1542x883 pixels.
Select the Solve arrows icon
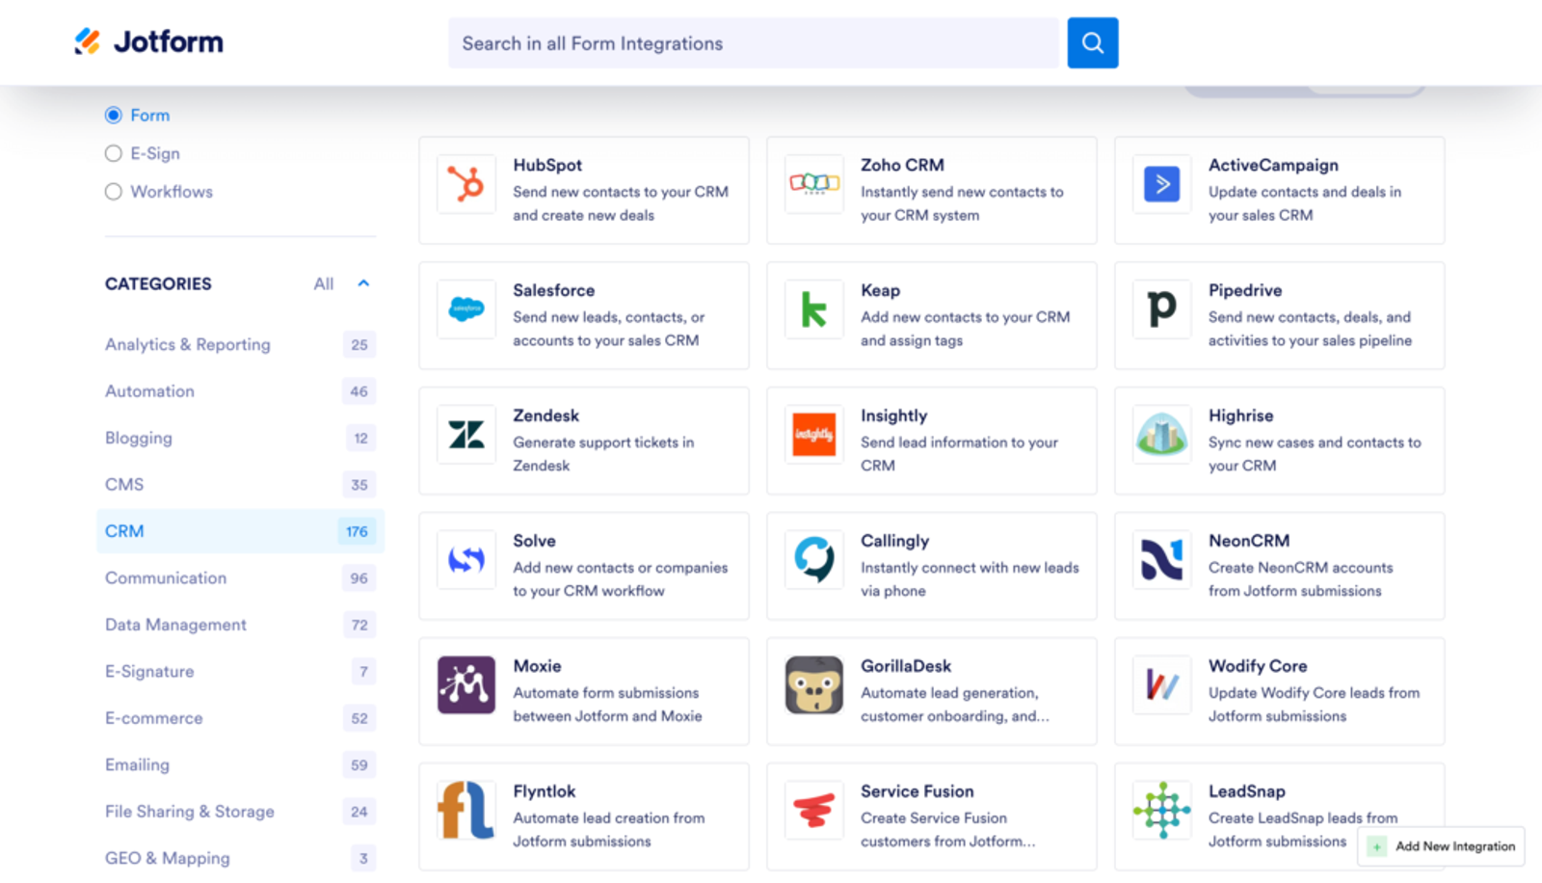point(466,559)
